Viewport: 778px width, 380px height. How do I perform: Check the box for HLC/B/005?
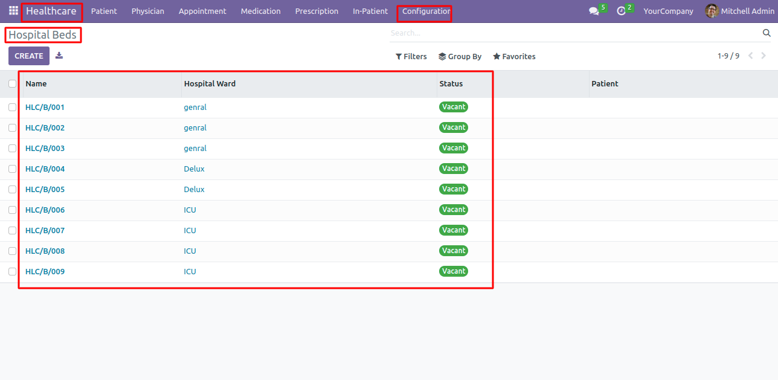pyautogui.click(x=12, y=190)
